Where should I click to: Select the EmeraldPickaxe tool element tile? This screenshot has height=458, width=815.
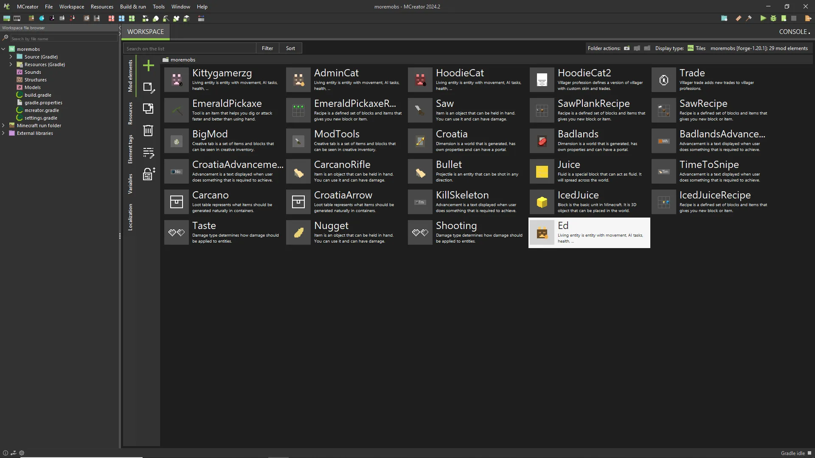click(x=224, y=110)
